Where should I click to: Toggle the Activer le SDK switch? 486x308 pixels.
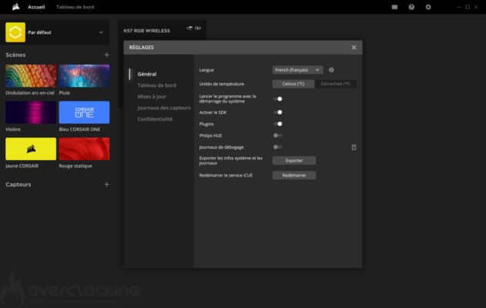point(278,112)
